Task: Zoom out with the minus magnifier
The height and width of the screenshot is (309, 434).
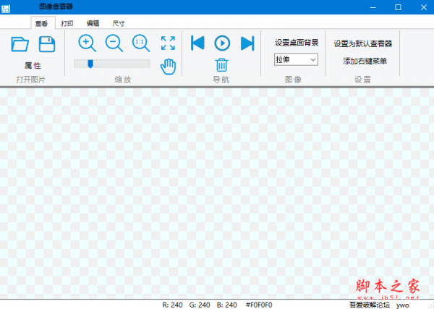Action: [x=114, y=43]
